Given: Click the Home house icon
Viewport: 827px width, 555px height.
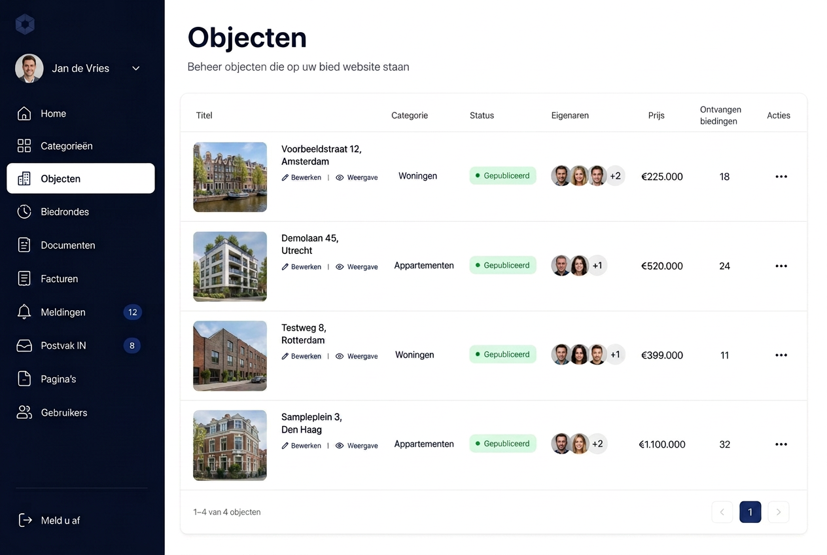Looking at the screenshot, I should (24, 113).
